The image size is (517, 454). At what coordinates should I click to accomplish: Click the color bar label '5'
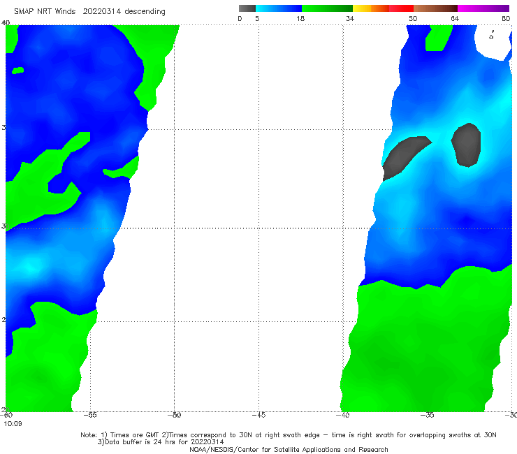pos(257,18)
